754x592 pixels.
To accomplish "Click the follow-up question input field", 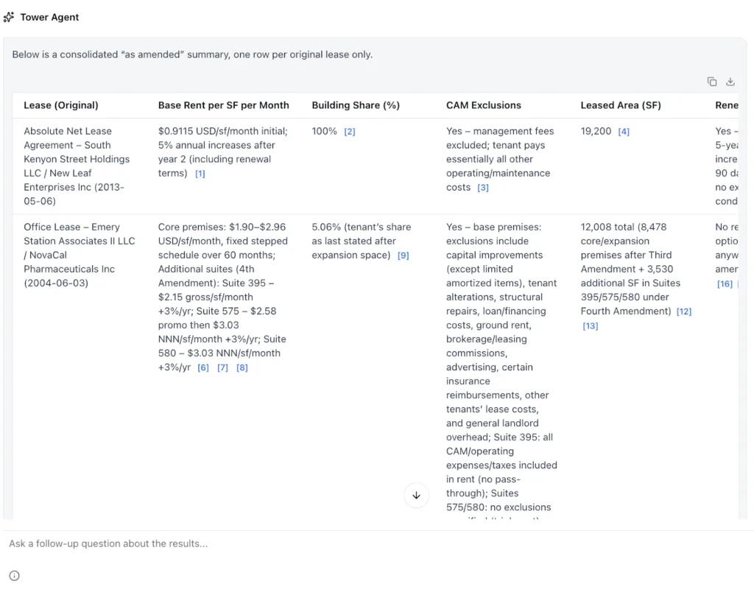I will pos(295,543).
